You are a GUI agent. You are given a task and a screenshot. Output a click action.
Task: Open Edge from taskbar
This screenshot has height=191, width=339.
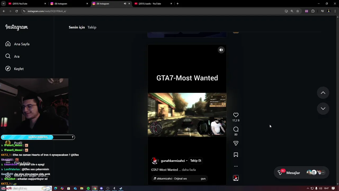[56, 188]
